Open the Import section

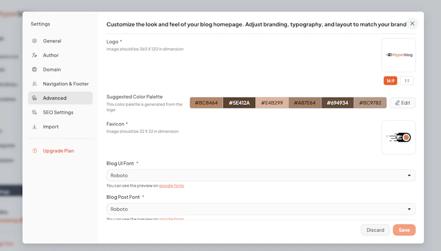pyautogui.click(x=60, y=127)
